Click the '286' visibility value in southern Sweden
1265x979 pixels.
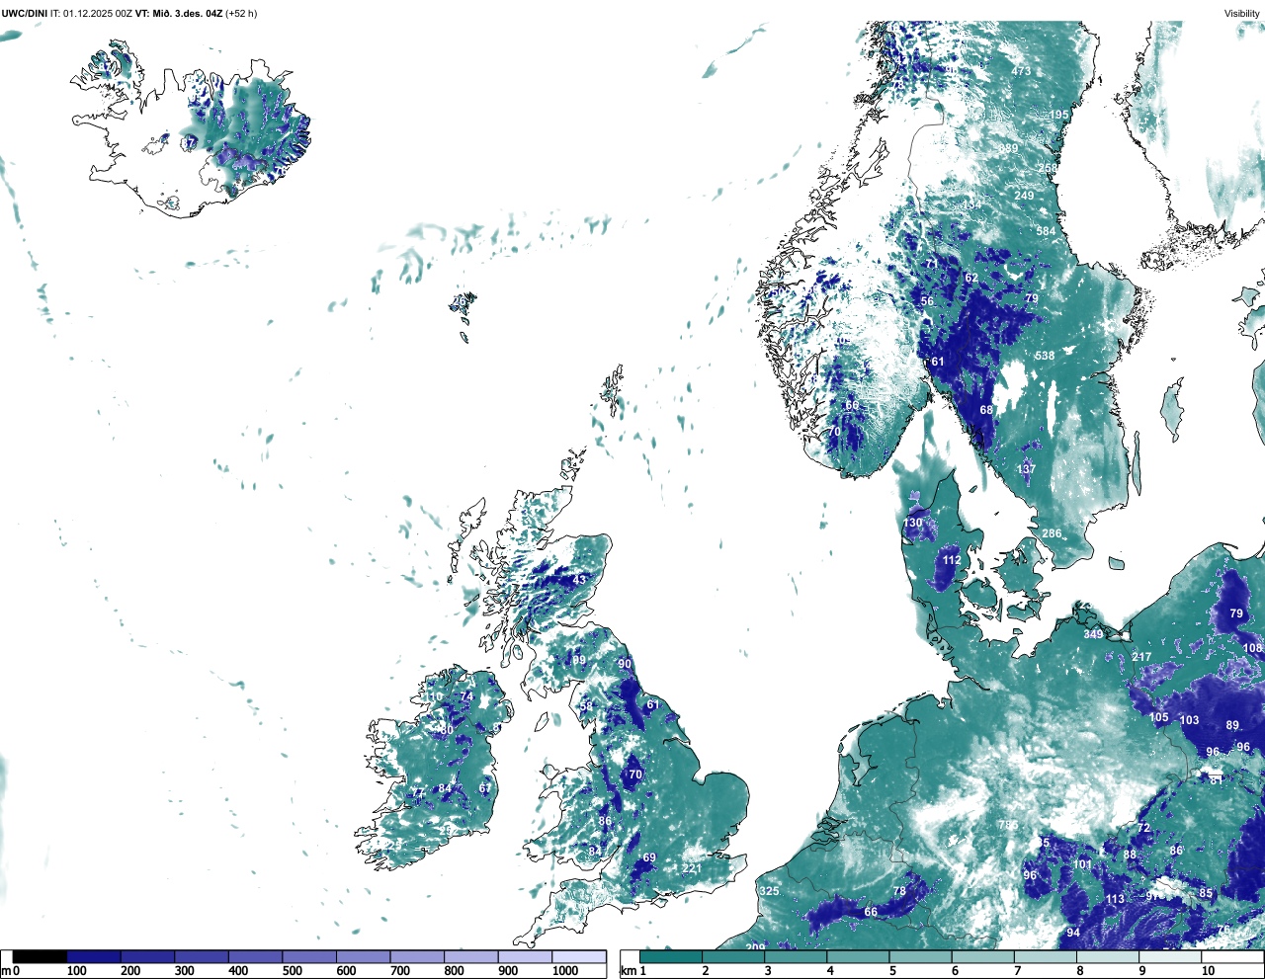pyautogui.click(x=1052, y=533)
